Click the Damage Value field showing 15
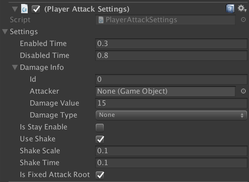249x182 pixels. [x=171, y=103]
